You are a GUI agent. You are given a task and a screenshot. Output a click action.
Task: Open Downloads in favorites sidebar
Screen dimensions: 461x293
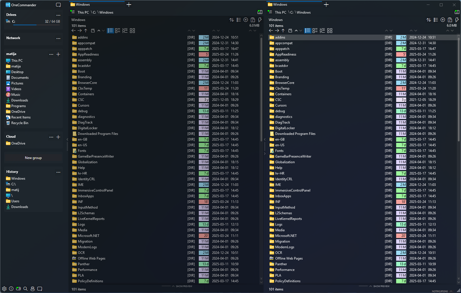(17, 100)
